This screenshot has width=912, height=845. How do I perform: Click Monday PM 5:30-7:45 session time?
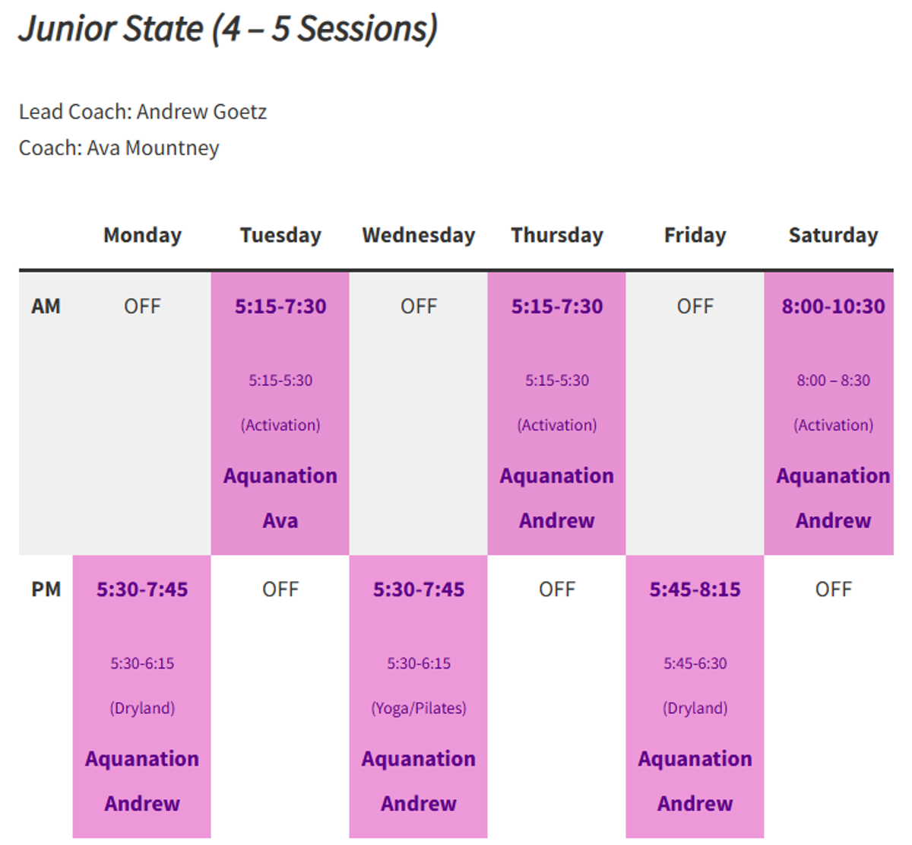coord(142,589)
